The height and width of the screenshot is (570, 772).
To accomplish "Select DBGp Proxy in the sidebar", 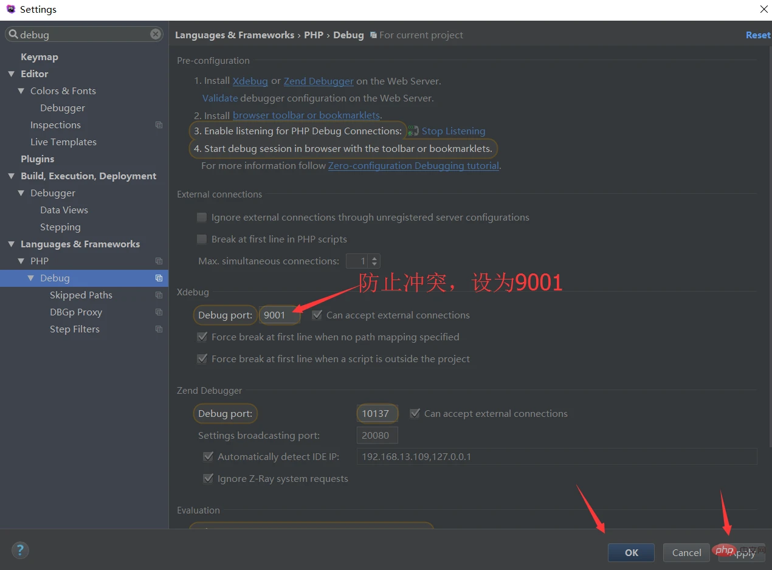I will [x=75, y=312].
